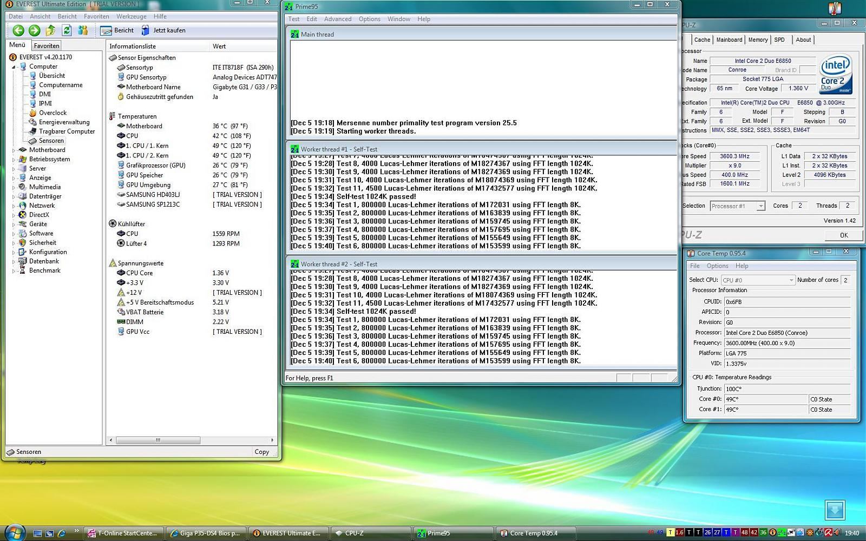
Task: Click the Main thread window icon in Prime95
Action: (294, 34)
